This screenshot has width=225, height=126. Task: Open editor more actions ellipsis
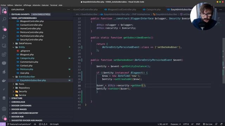(220, 9)
